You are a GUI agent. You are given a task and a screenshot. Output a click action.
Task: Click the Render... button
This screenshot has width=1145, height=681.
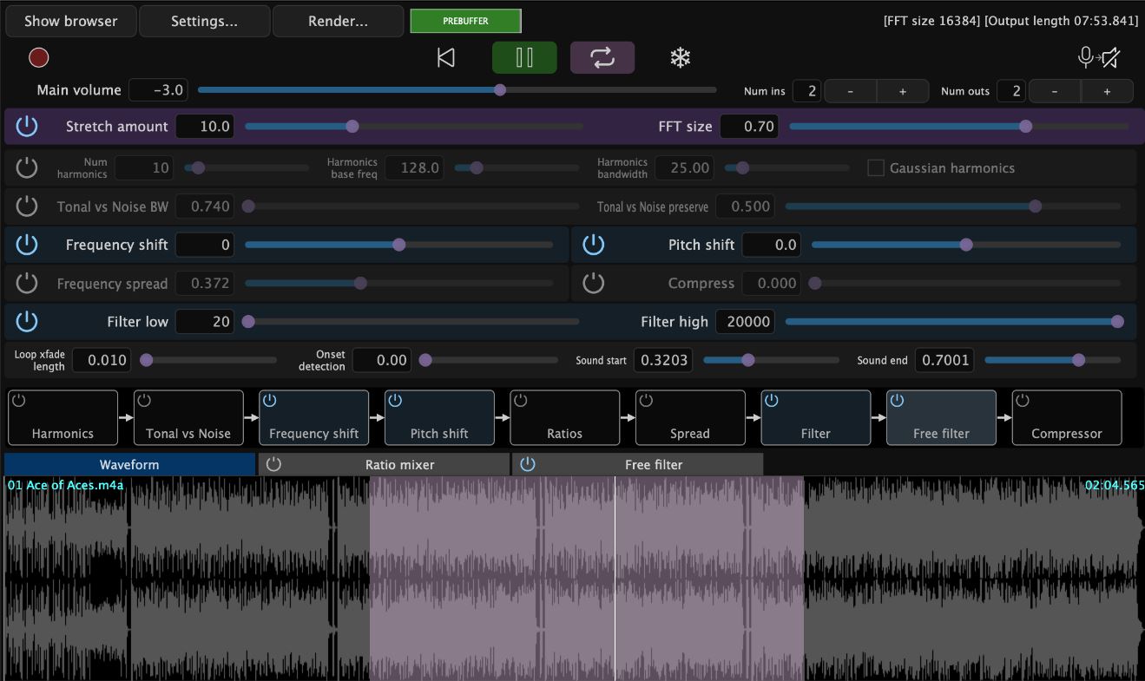[x=338, y=21]
